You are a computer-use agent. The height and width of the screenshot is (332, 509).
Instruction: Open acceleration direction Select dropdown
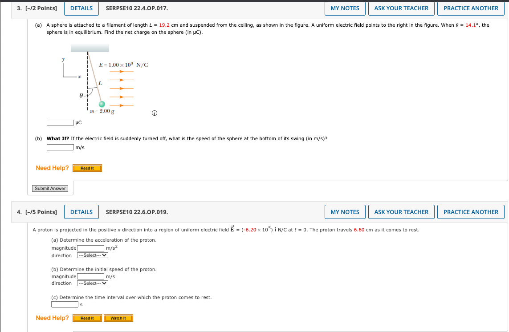(x=92, y=255)
